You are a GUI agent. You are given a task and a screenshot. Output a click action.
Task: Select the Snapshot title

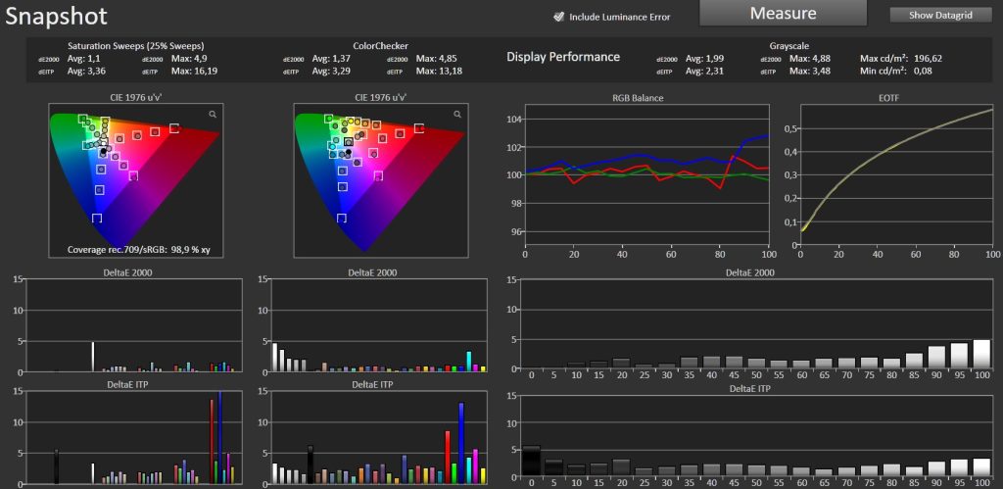tap(56, 17)
